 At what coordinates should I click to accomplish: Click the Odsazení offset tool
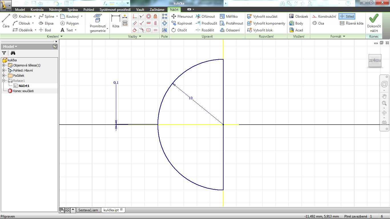[x=230, y=30]
